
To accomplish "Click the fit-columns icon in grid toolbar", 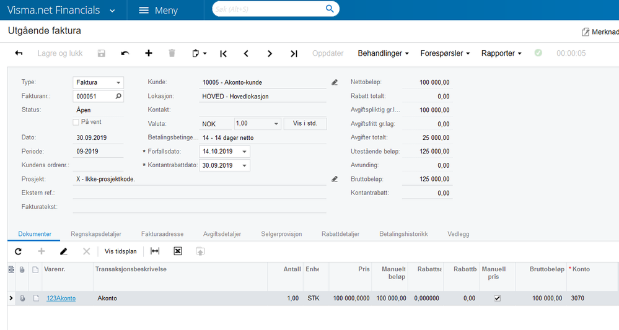I will pyautogui.click(x=155, y=251).
